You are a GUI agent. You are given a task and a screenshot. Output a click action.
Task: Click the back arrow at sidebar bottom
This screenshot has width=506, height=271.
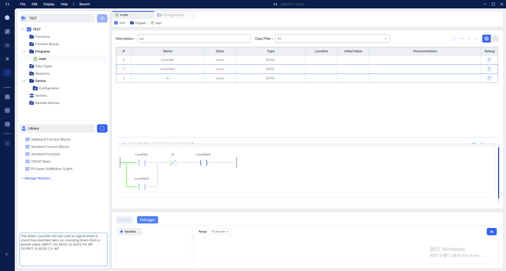point(7,254)
